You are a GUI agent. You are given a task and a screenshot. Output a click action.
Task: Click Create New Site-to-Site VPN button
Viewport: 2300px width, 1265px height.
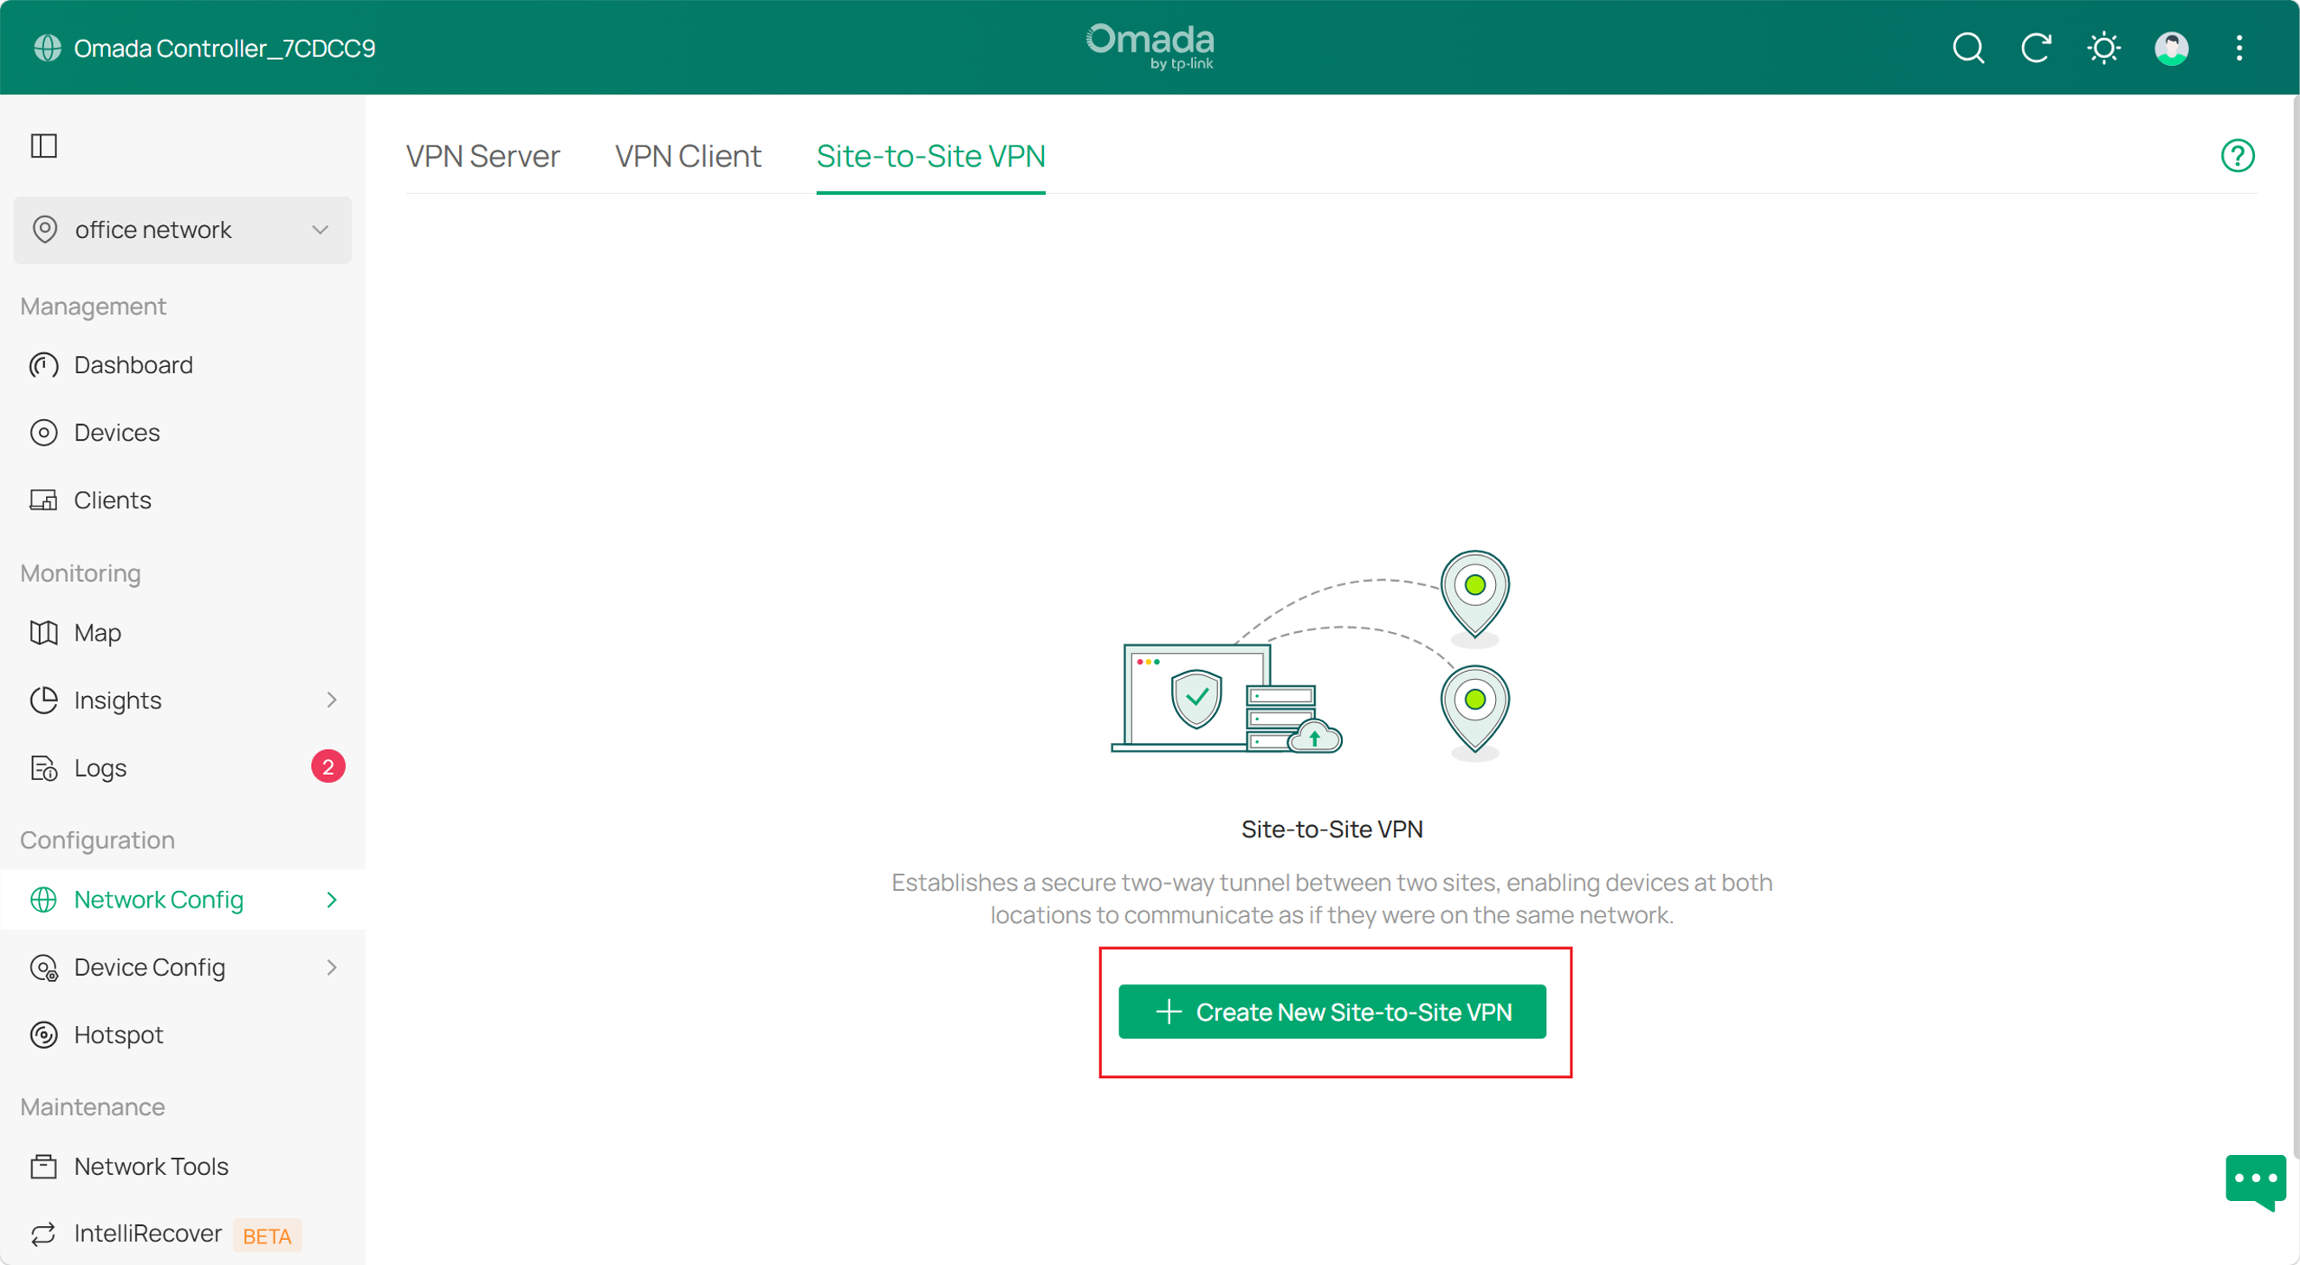tap(1332, 1011)
